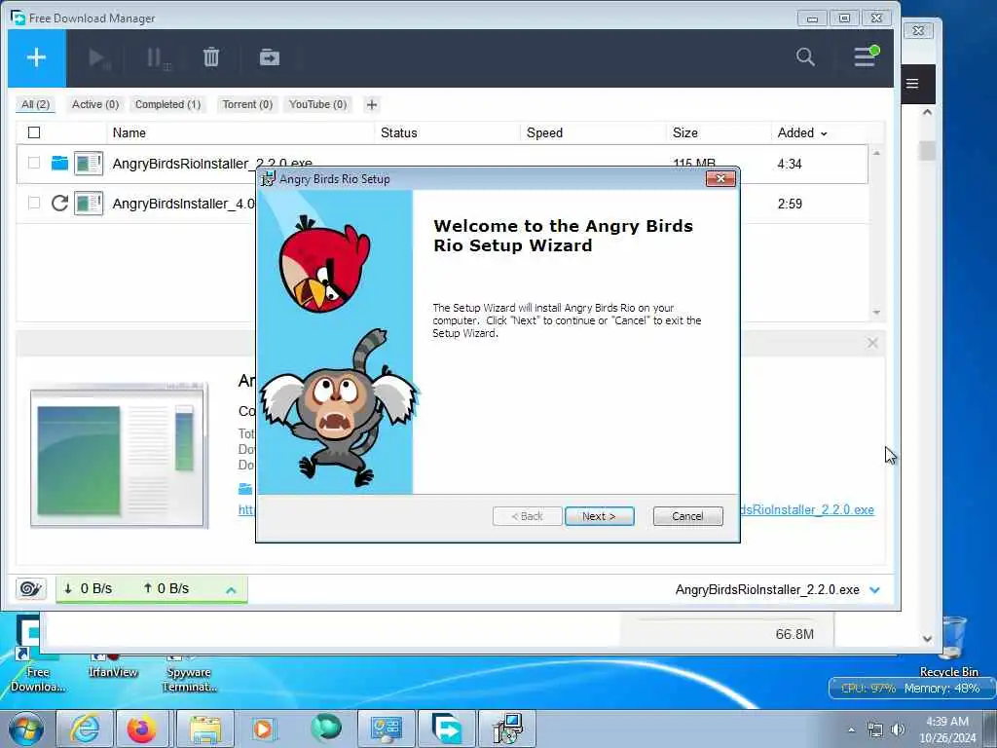Viewport: 997px width, 748px height.
Task: Click the taskbar clock showing 4:39 AM
Action: (x=946, y=729)
